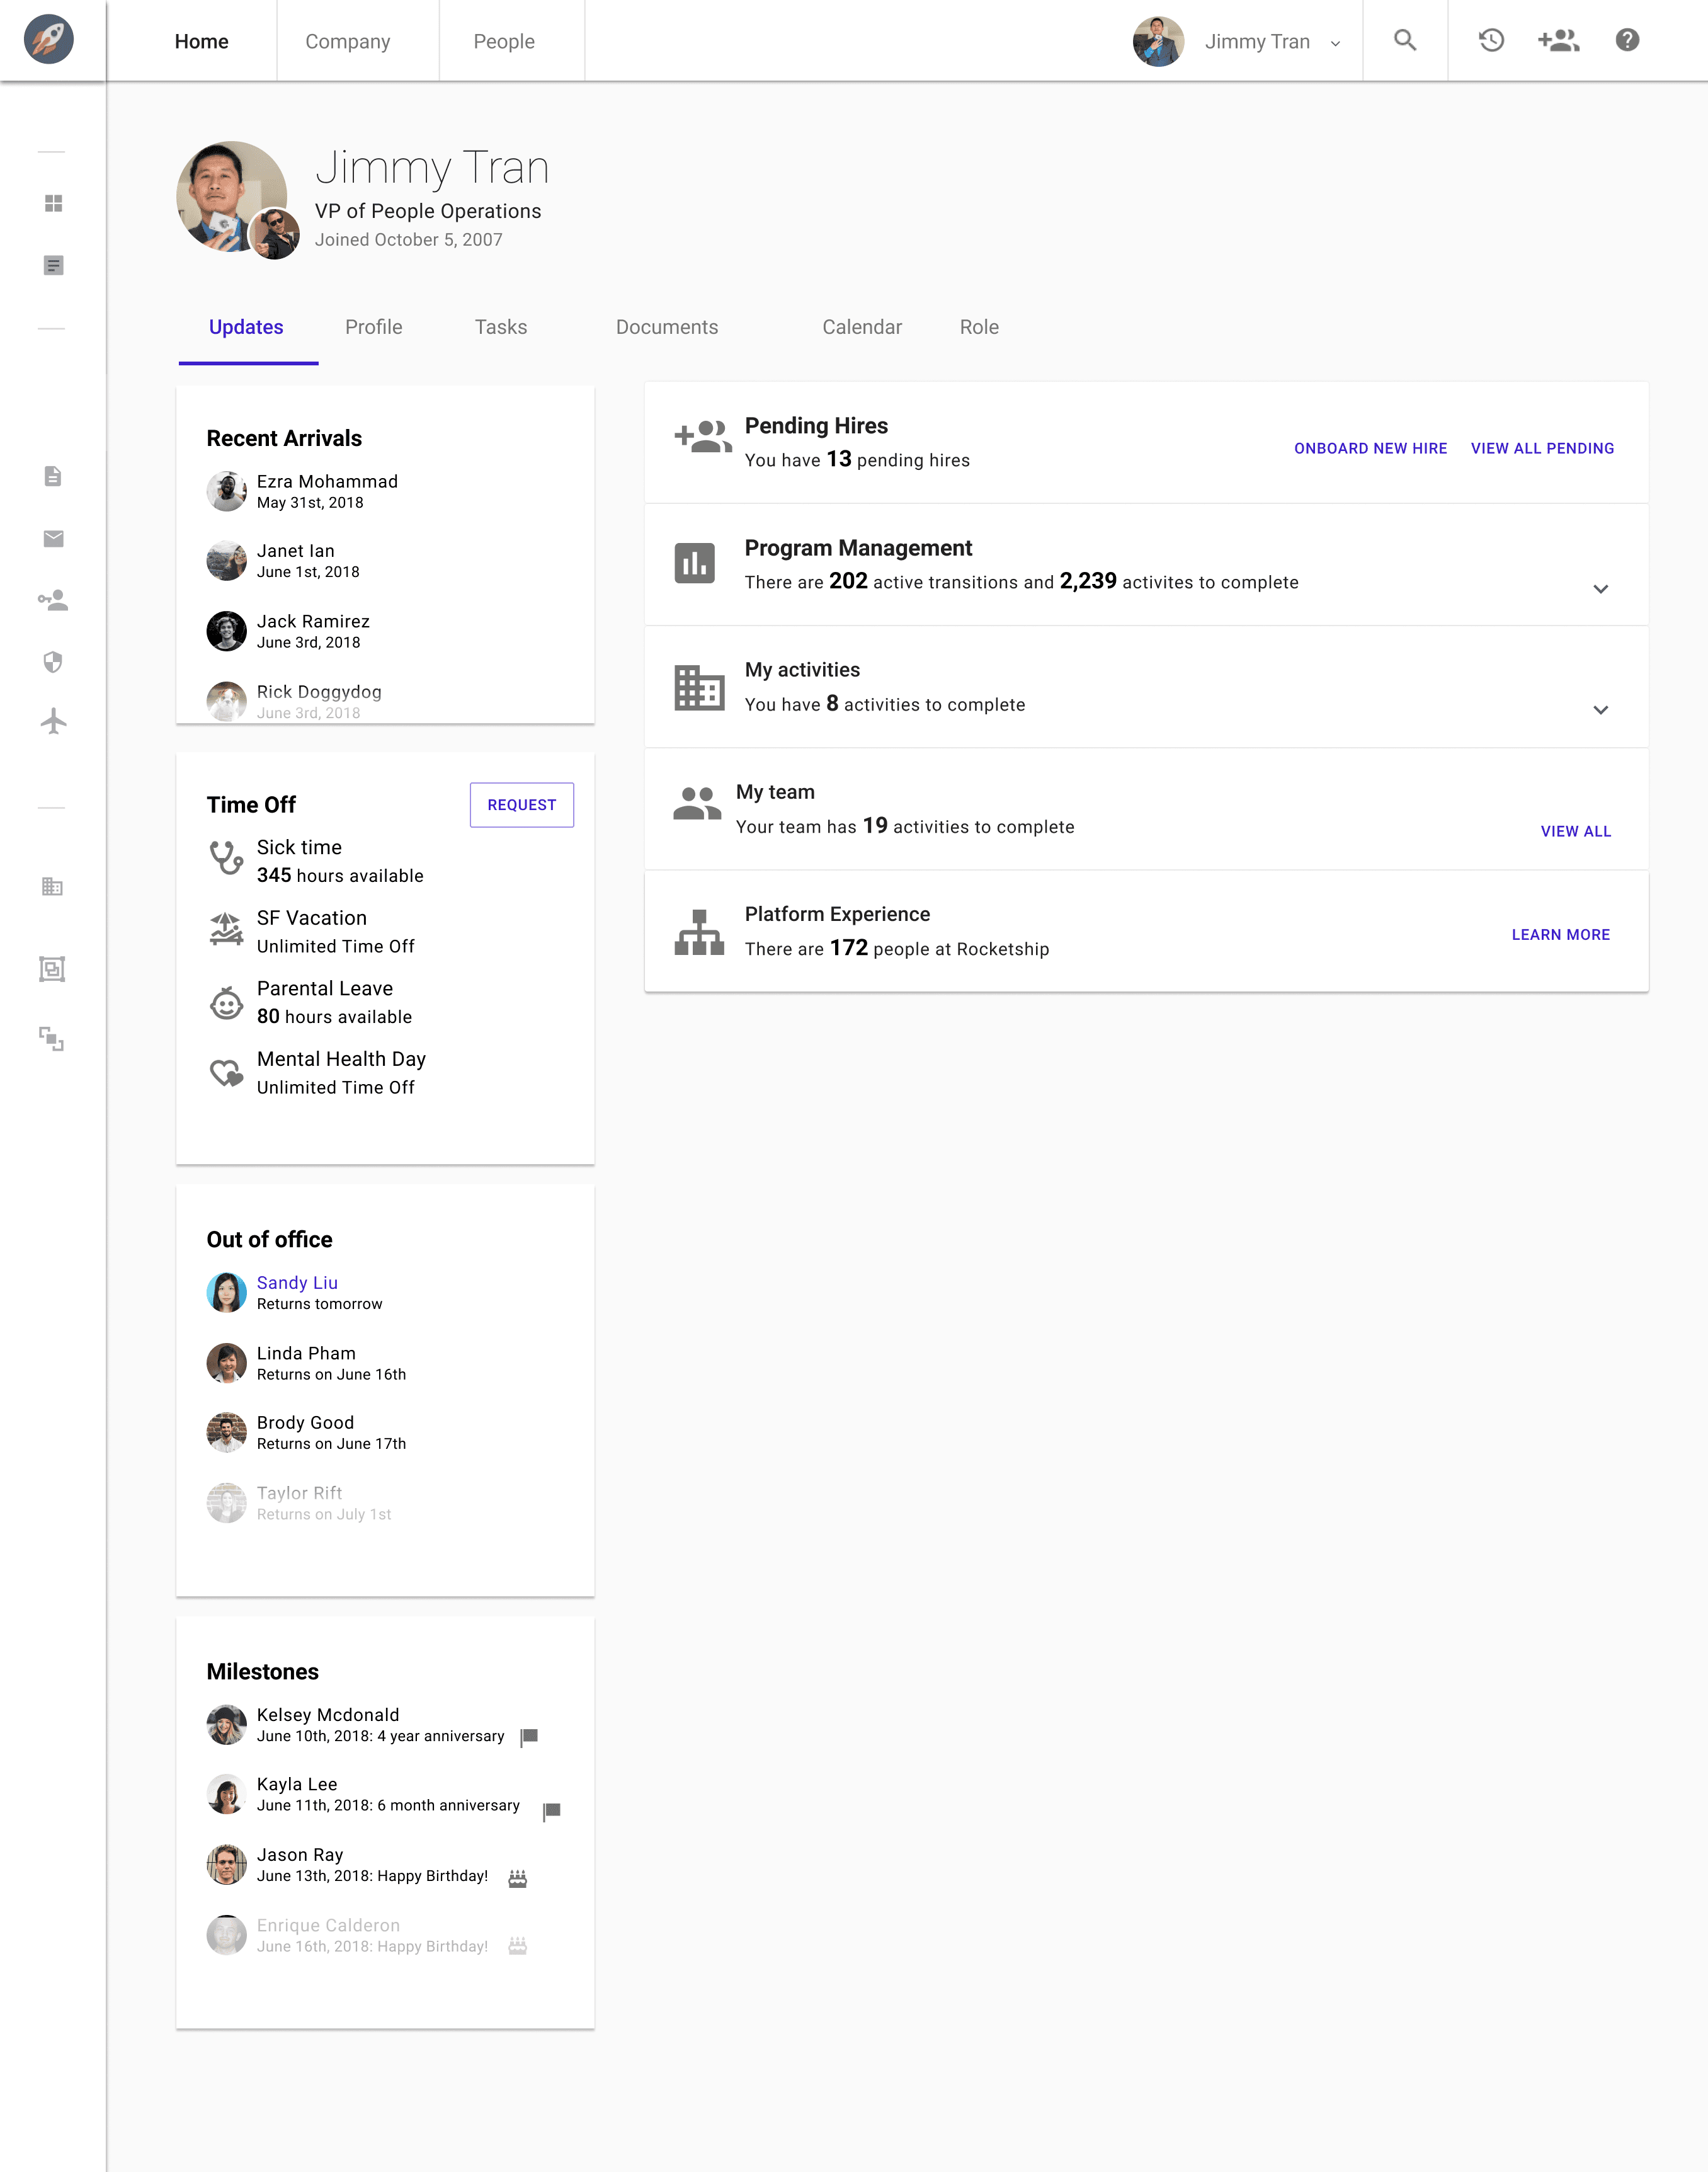
Task: Click Linda Pham in Out of office
Action: pos(306,1354)
